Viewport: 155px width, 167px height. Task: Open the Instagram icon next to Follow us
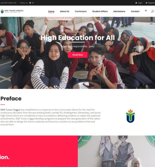[30, 3]
